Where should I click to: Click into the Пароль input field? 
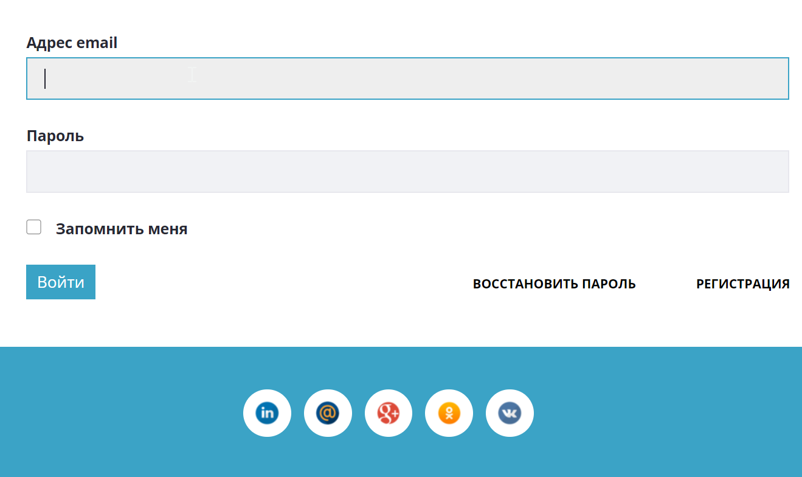pyautogui.click(x=407, y=172)
